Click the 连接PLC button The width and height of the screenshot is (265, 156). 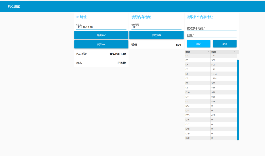coord(101,35)
